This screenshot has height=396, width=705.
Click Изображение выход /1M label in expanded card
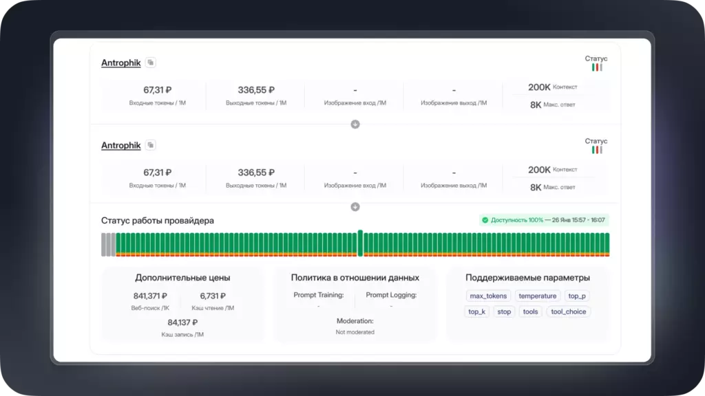(x=454, y=186)
